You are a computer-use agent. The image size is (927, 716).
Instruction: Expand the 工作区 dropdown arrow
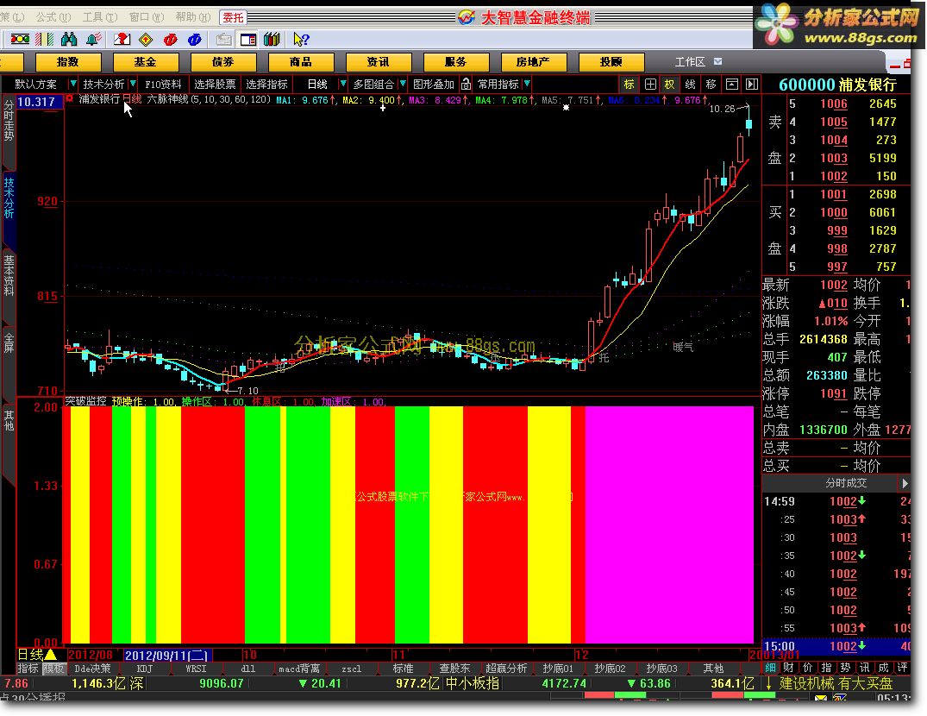pyautogui.click(x=717, y=61)
